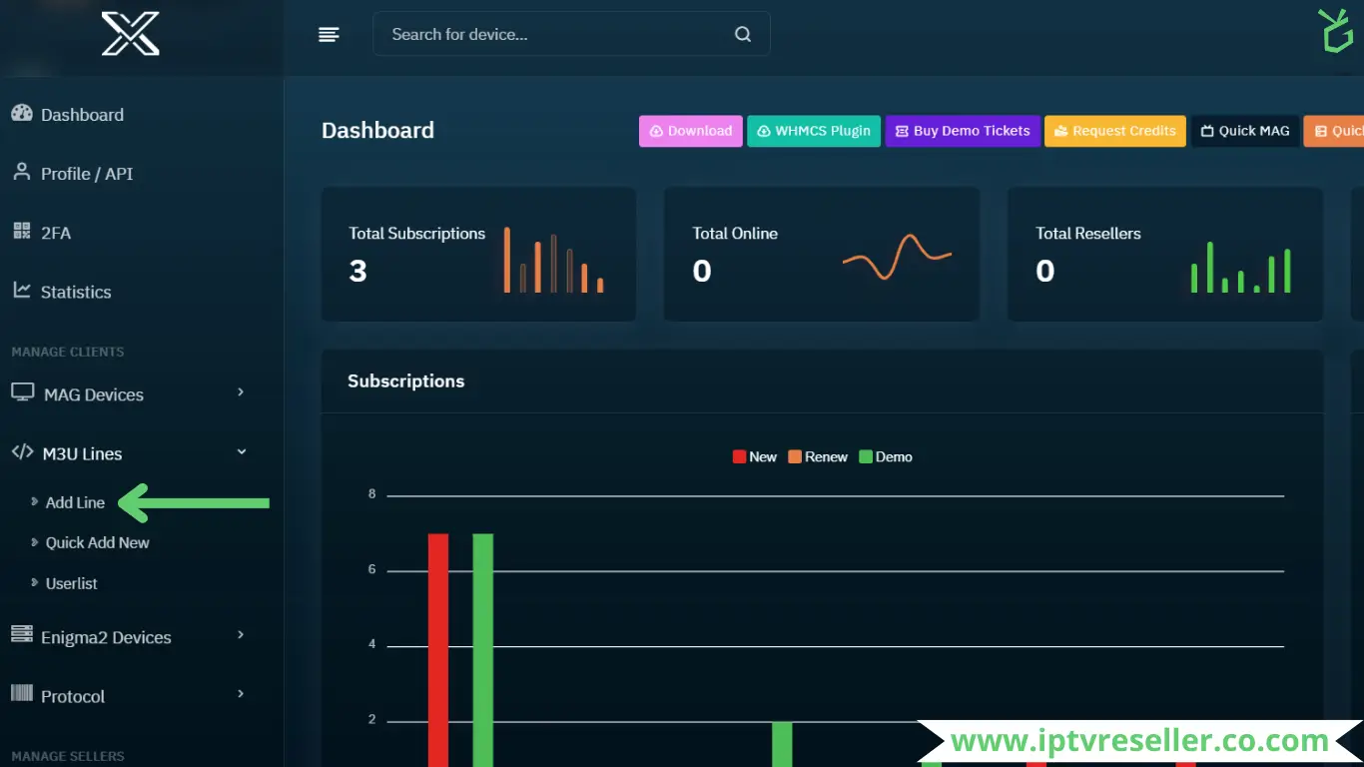Click the X logo in sidebar header

pos(131,34)
